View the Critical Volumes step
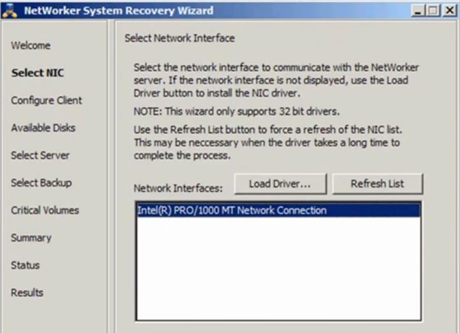 pos(45,210)
